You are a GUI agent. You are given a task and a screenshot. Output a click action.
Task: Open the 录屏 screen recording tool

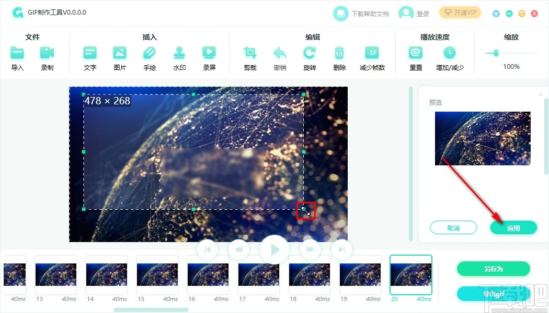[209, 53]
